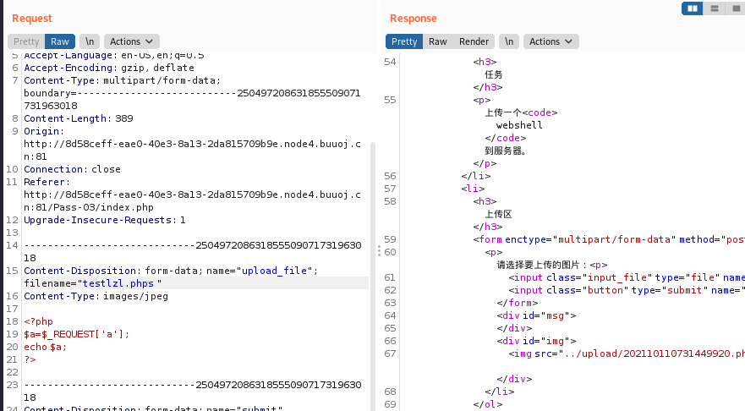The height and width of the screenshot is (411, 745).
Task: Click the Referer: header label
Action: [x=47, y=182]
